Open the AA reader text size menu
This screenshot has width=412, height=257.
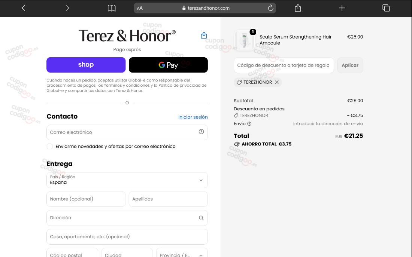[x=140, y=8]
